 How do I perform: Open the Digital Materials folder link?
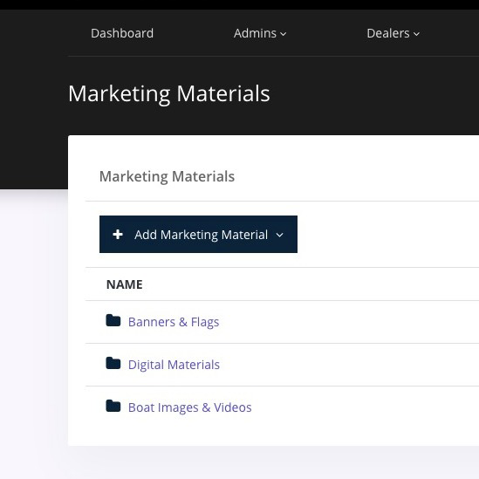click(x=174, y=365)
